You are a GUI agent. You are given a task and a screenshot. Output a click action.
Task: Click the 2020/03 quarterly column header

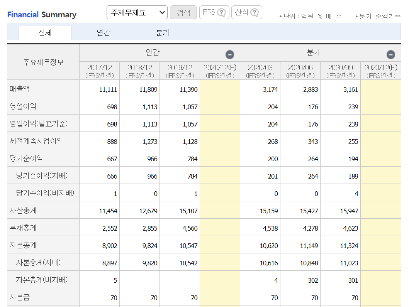point(260,71)
